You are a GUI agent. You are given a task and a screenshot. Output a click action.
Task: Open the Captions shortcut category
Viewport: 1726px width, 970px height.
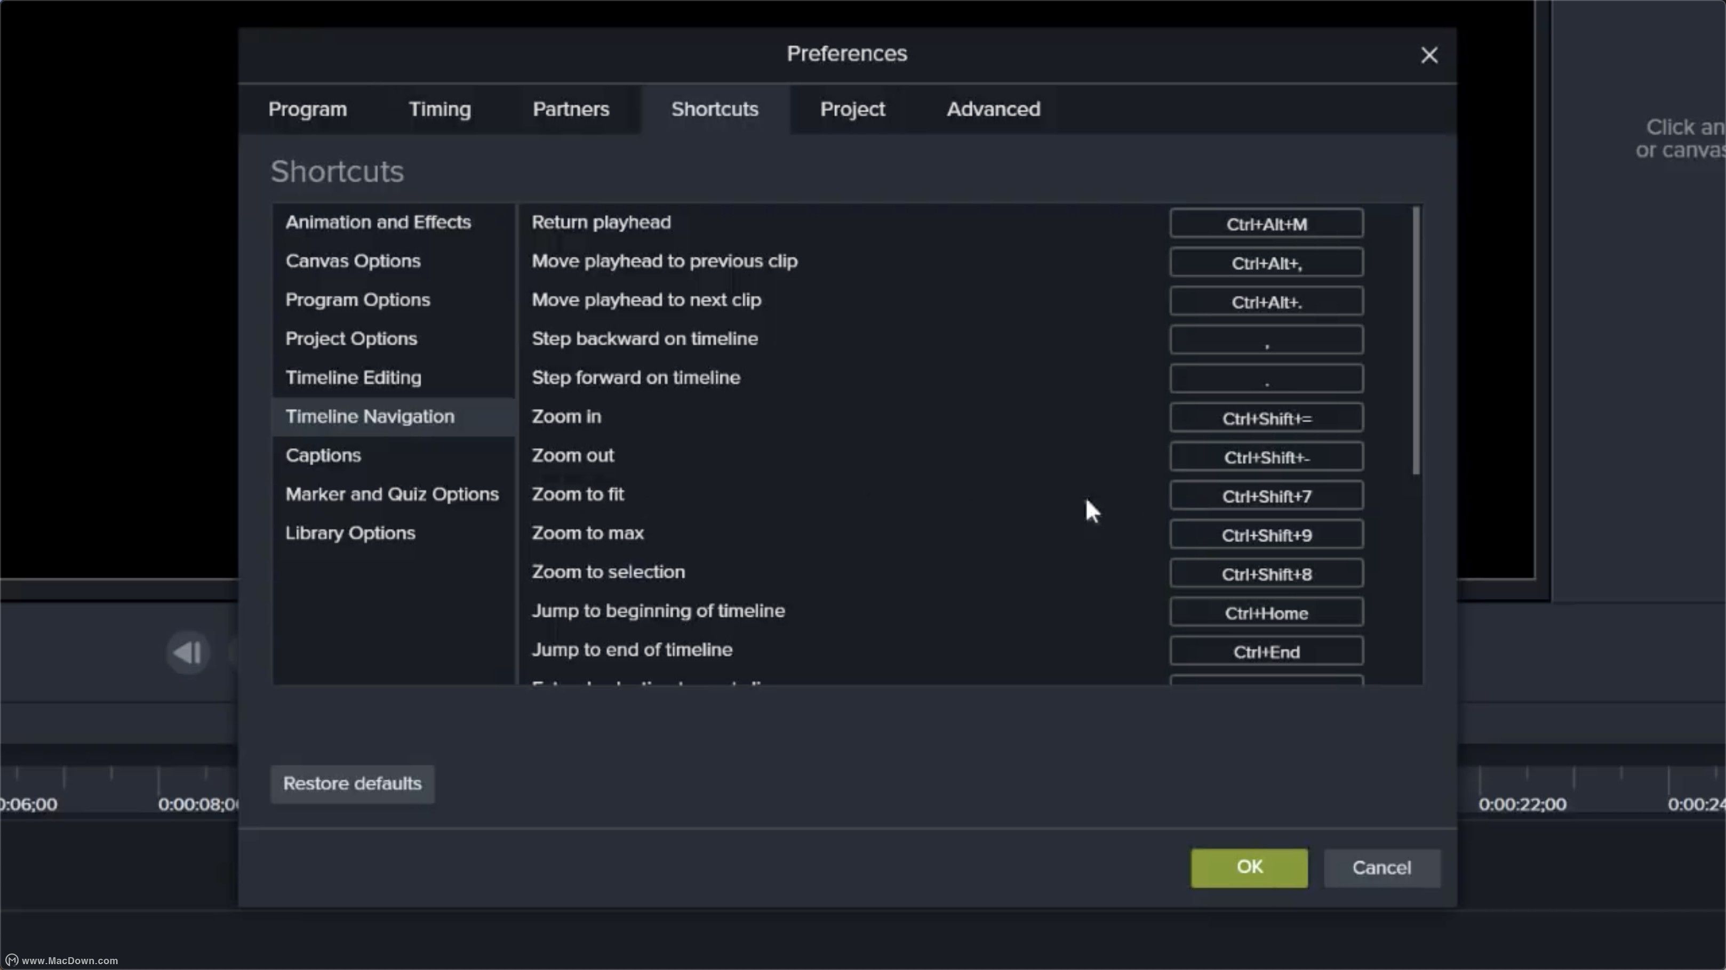pos(323,455)
